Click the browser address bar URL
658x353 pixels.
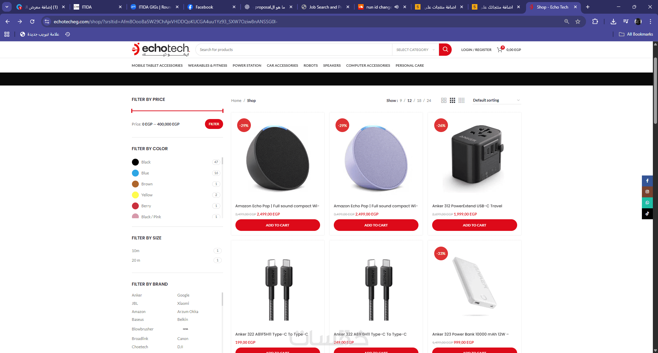tap(166, 22)
